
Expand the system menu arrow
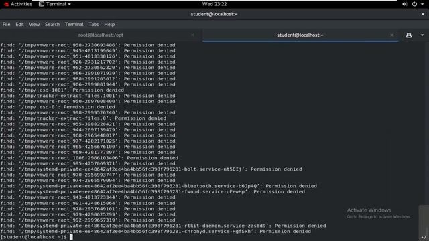click(x=422, y=4)
